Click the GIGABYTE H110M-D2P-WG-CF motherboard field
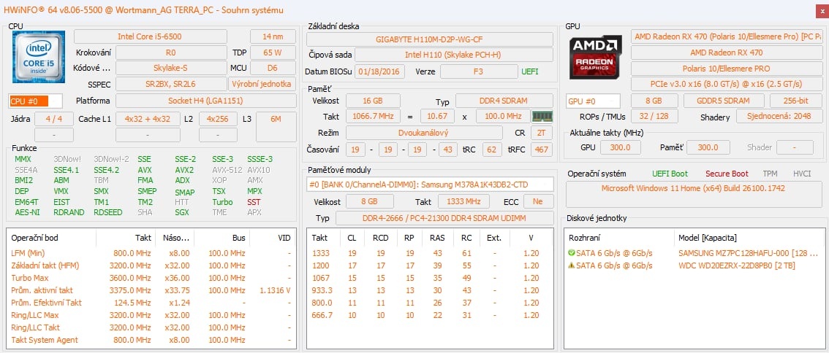829x353 pixels. [429, 39]
